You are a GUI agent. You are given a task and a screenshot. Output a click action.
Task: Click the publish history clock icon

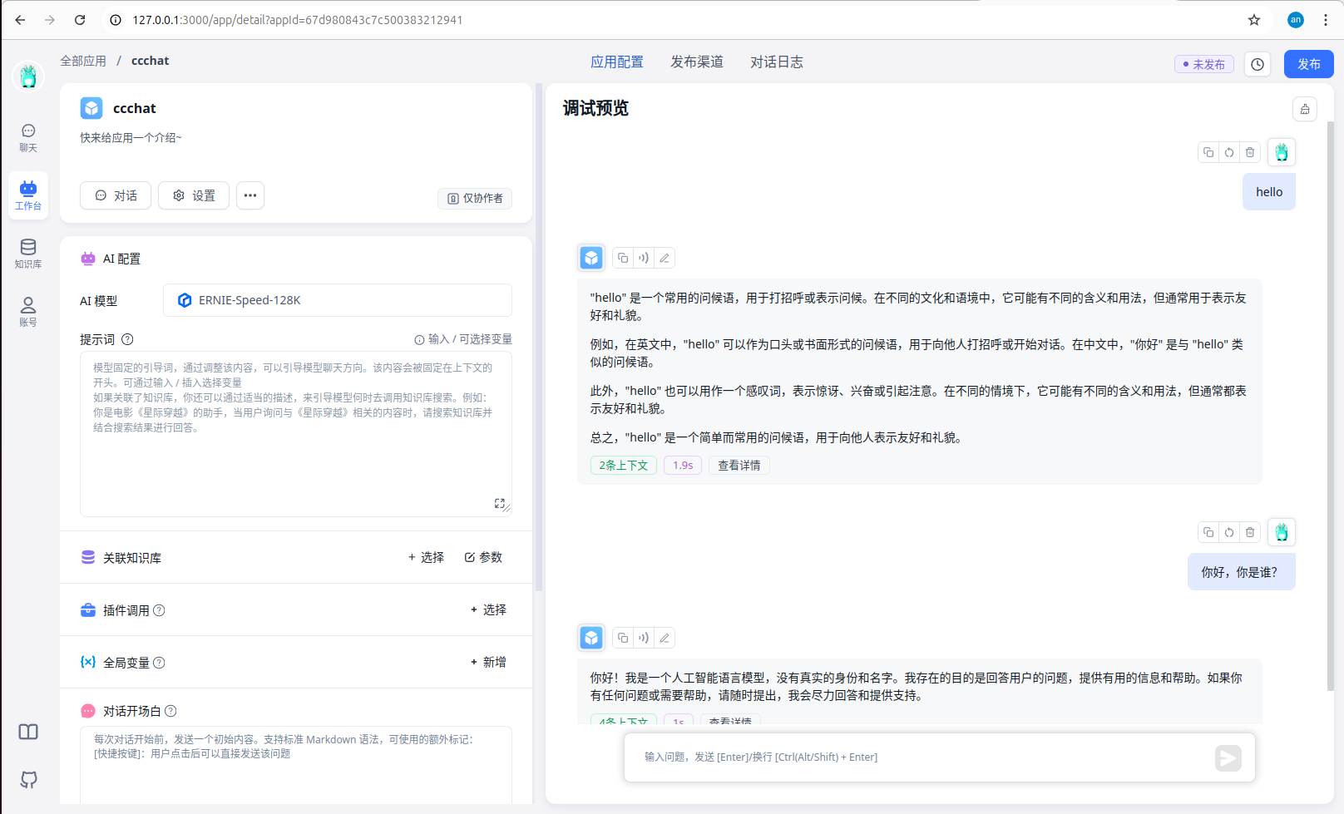1258,64
